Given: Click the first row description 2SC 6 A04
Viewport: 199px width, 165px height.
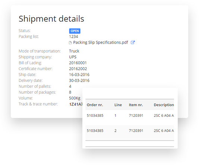Looking at the screenshot, I should [x=164, y=116].
